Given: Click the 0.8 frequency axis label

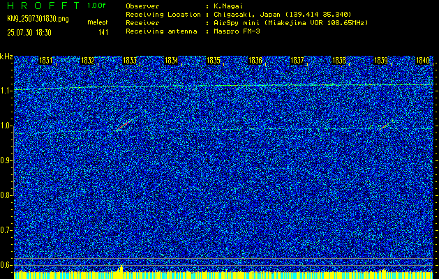Looking at the screenshot, I should [x=6, y=195].
